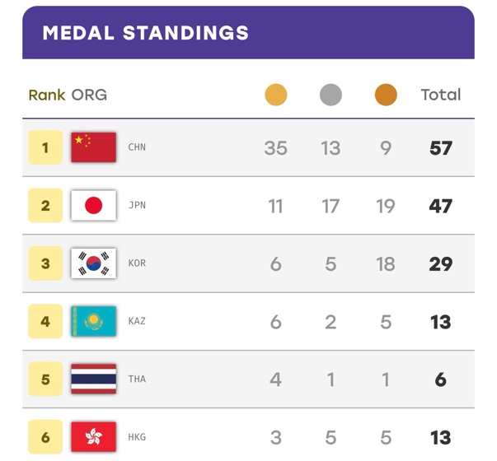Select the South Korea flag
Screen dimensions: 497x461
click(x=93, y=263)
